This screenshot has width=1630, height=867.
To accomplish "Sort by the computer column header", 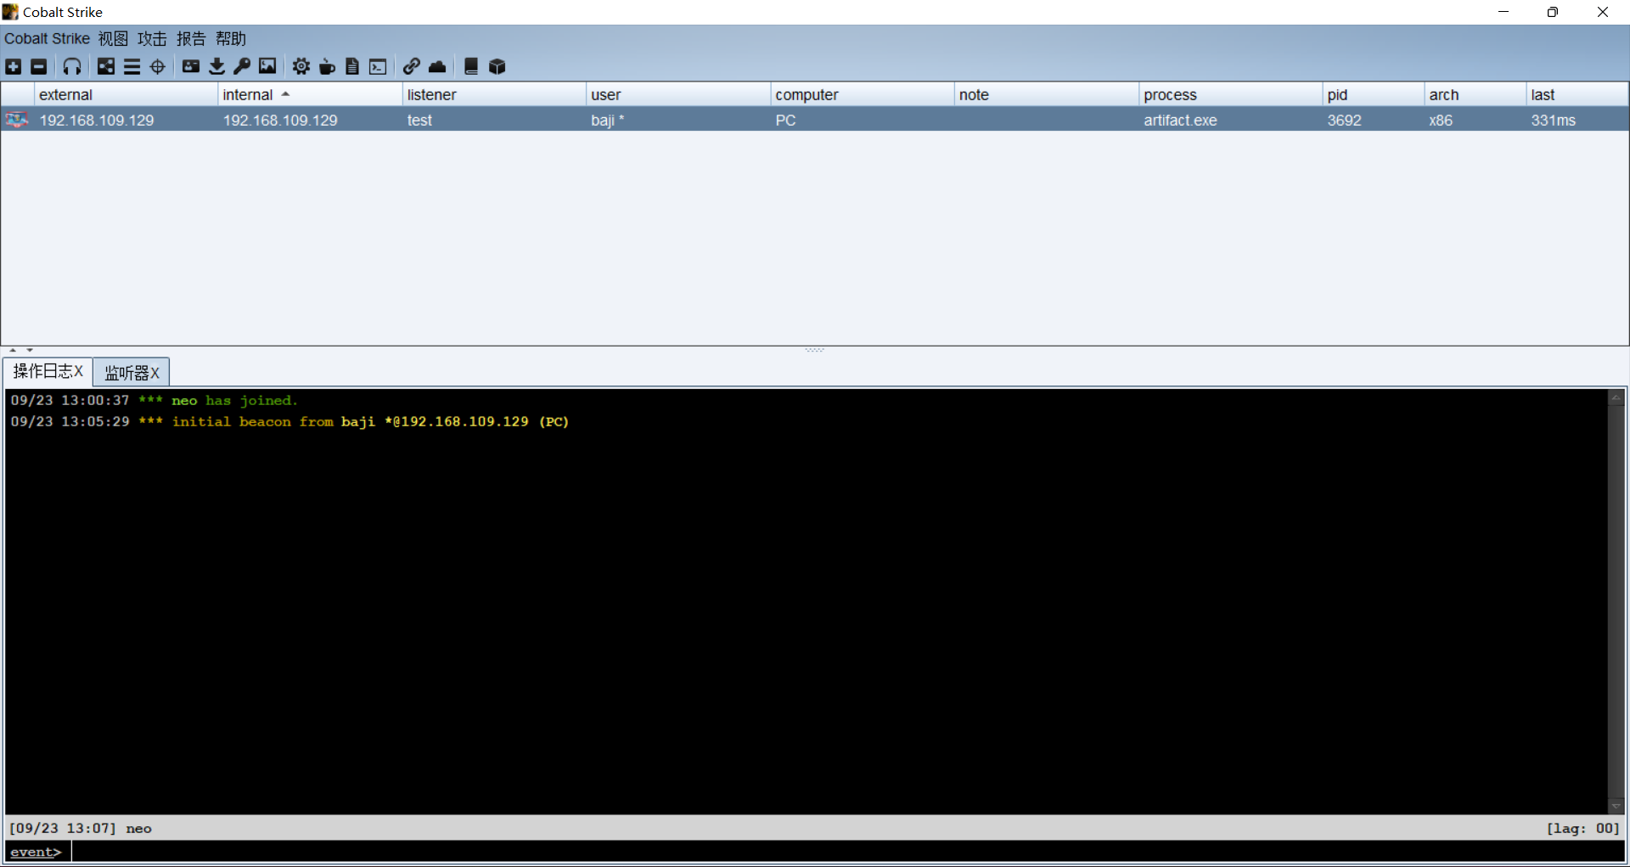I will (x=863, y=94).
